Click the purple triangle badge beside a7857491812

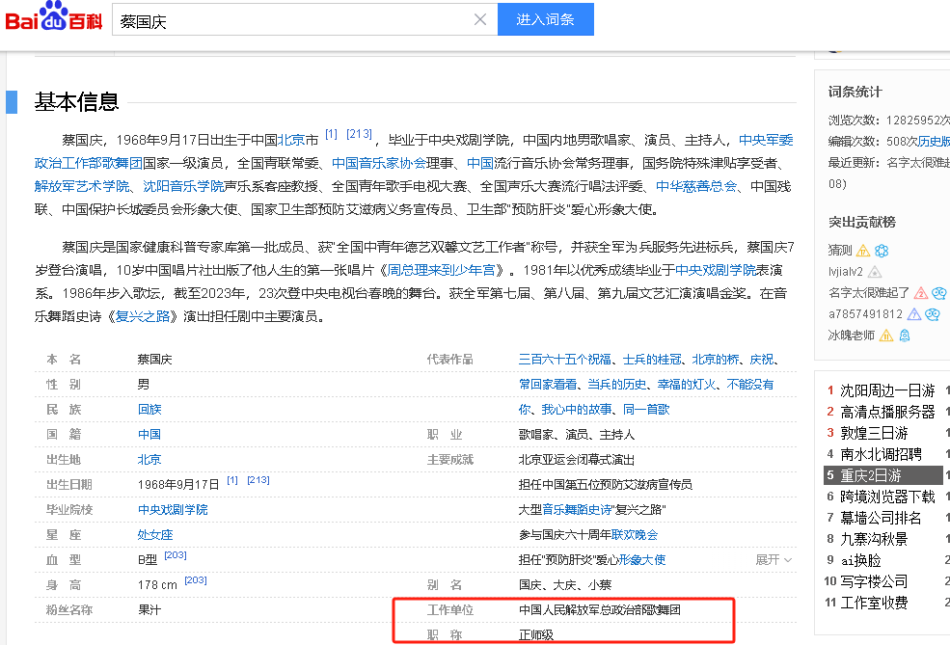pos(914,314)
